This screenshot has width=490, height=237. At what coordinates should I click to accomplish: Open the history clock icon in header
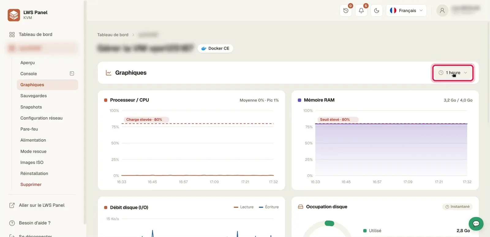pos(346,10)
